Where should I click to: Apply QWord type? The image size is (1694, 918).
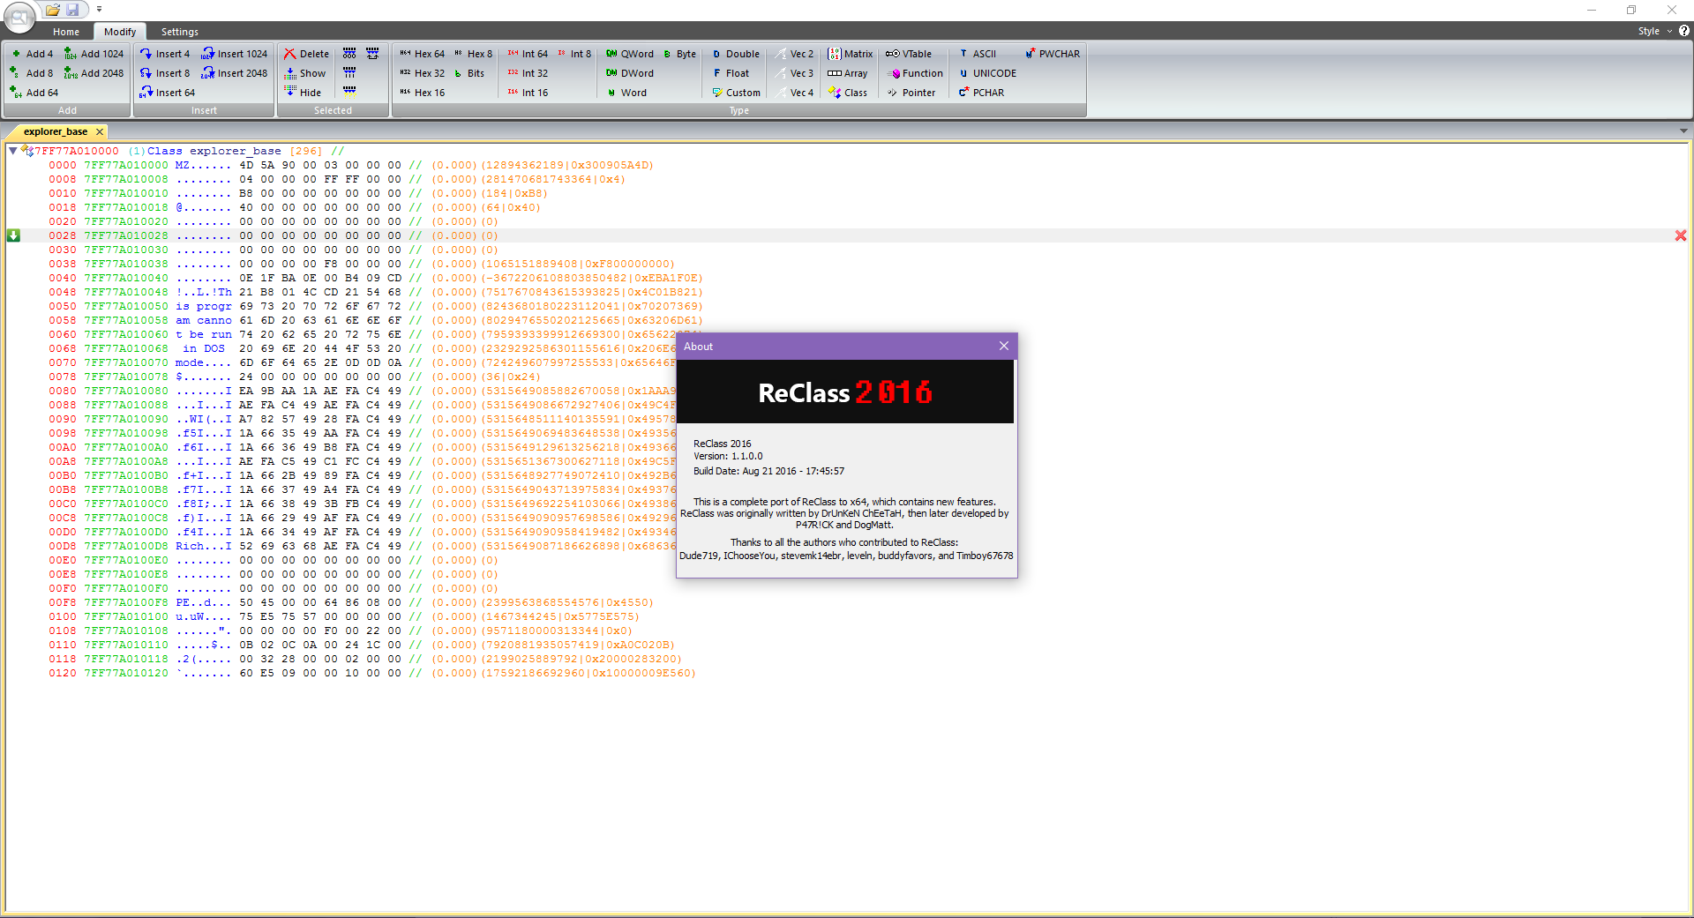click(x=630, y=54)
